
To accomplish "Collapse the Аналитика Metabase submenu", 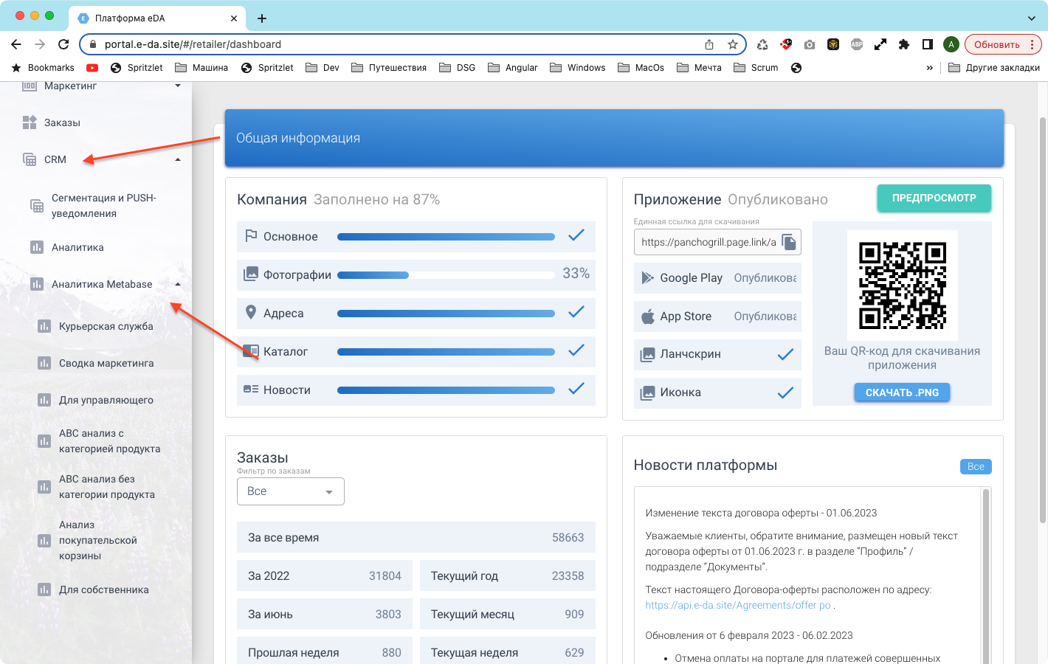I will coord(178,285).
